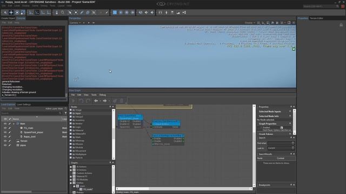Select the Rotate tool in the main toolbar
346x194 pixels.
pyautogui.click(x=17, y=12)
